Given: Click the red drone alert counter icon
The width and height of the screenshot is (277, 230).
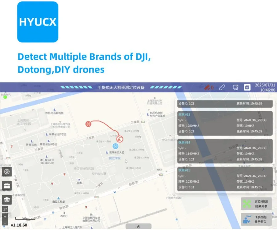Looking at the screenshot, I should [209, 87].
